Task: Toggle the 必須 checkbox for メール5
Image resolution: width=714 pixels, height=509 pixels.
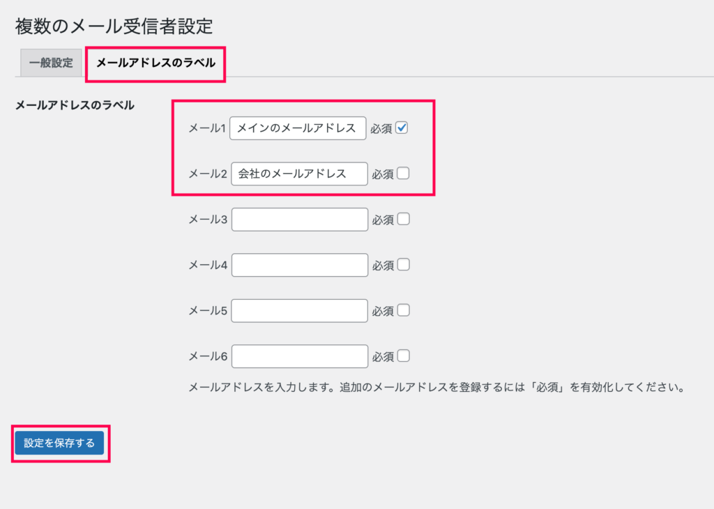Action: point(404,310)
